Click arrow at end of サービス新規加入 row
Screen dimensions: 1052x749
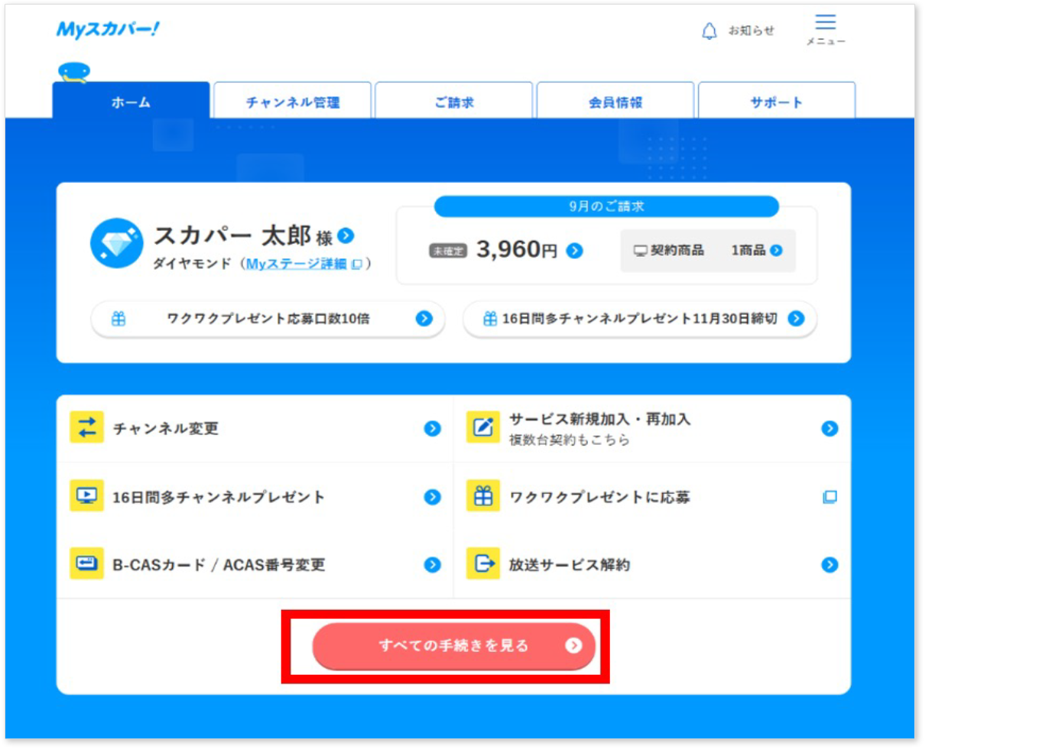[x=830, y=429]
